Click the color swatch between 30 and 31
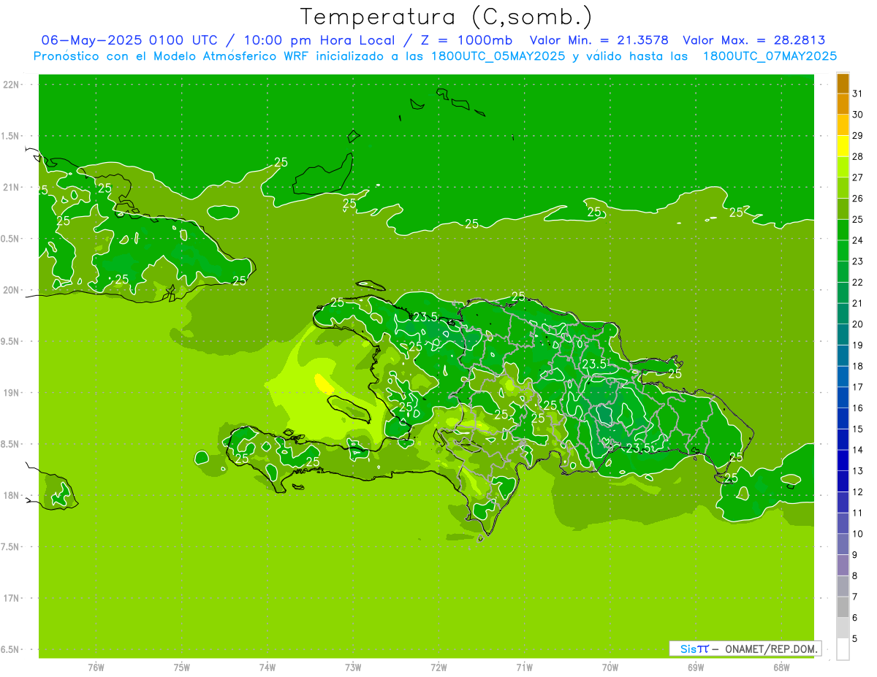This screenshot has height=677, width=877. tap(843, 104)
